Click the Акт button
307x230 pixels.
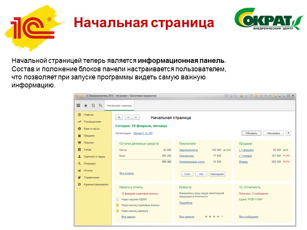pyautogui.click(x=201, y=174)
